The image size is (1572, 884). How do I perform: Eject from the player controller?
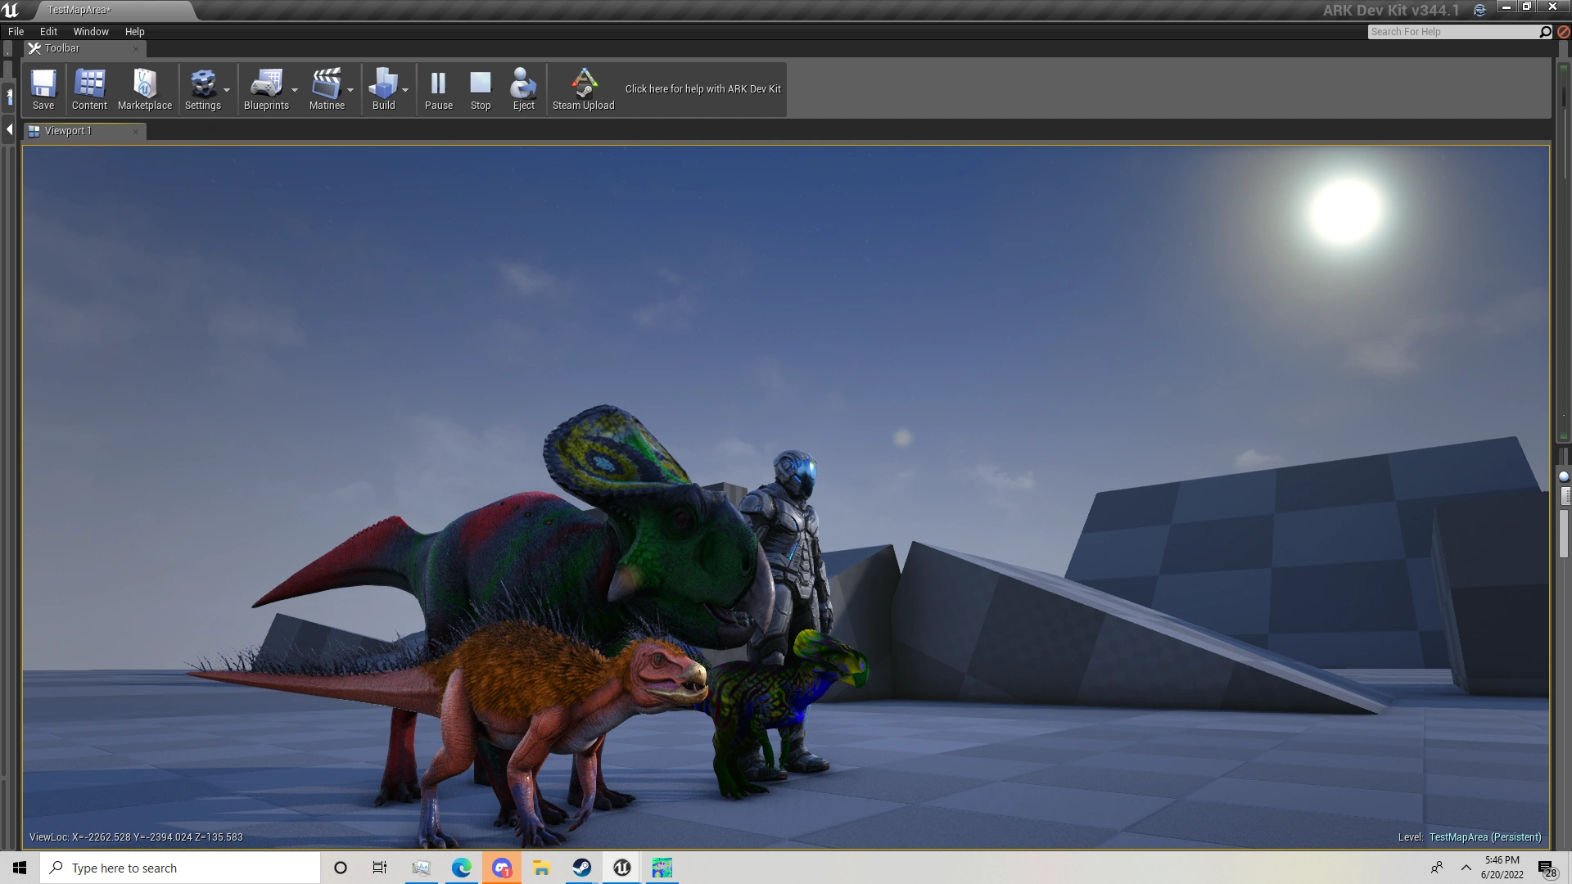pyautogui.click(x=523, y=88)
